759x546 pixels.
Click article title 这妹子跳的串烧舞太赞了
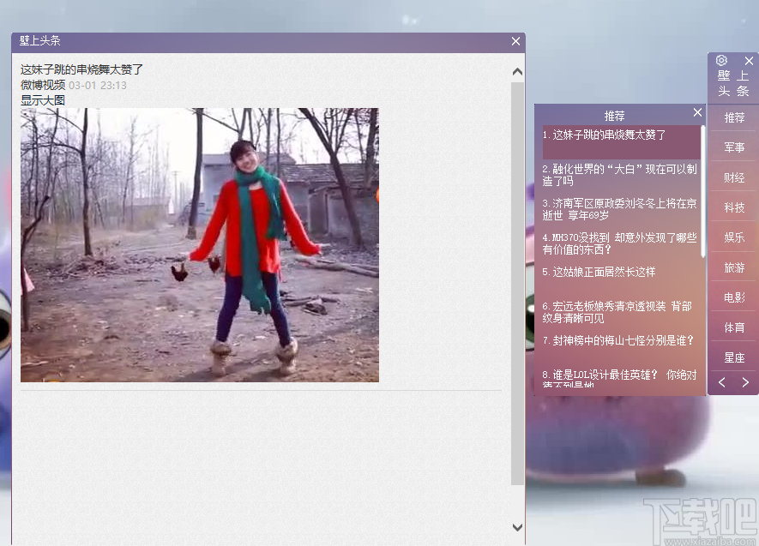coord(81,69)
